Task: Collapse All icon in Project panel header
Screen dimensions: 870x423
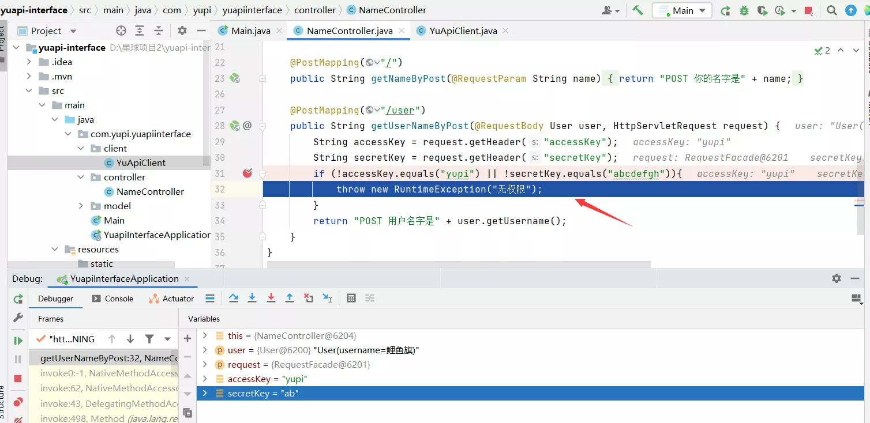Action: click(x=159, y=31)
